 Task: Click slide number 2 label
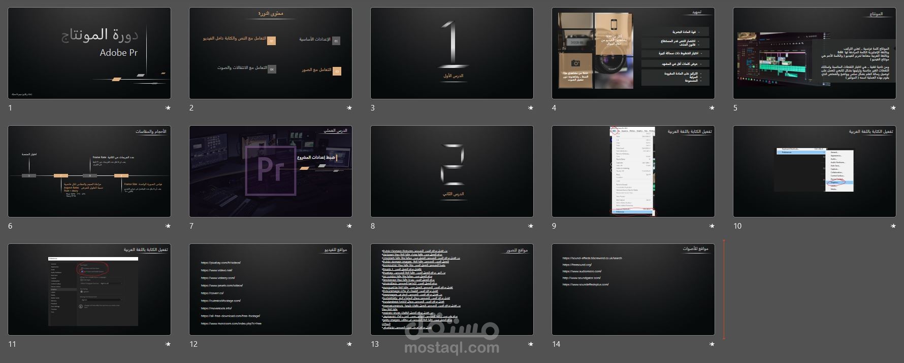click(x=191, y=108)
